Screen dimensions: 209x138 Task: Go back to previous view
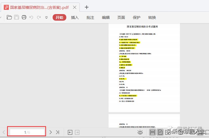tap(70, 132)
